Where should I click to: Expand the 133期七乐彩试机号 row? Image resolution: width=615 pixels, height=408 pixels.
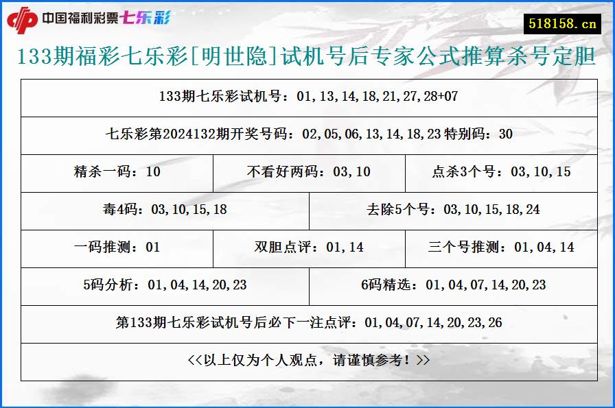tap(307, 97)
